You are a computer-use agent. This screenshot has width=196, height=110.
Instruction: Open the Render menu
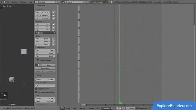pyautogui.click(x=15, y=2)
